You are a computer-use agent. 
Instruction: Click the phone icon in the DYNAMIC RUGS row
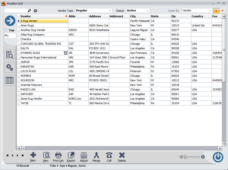tap(66, 53)
